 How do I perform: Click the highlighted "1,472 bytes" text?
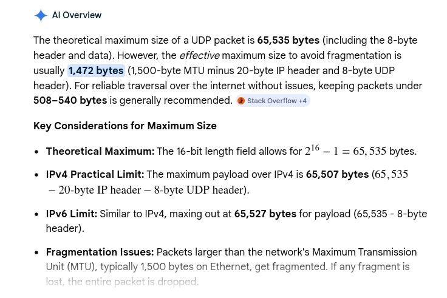96,70
